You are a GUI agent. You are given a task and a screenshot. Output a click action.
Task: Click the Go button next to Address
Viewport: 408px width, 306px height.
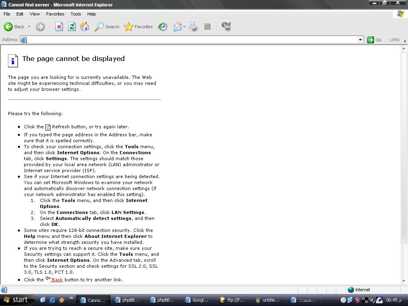[375, 39]
